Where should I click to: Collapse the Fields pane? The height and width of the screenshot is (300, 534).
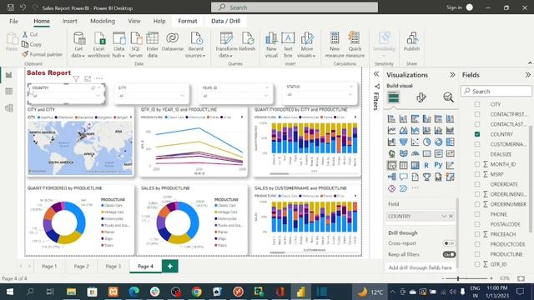[x=527, y=75]
